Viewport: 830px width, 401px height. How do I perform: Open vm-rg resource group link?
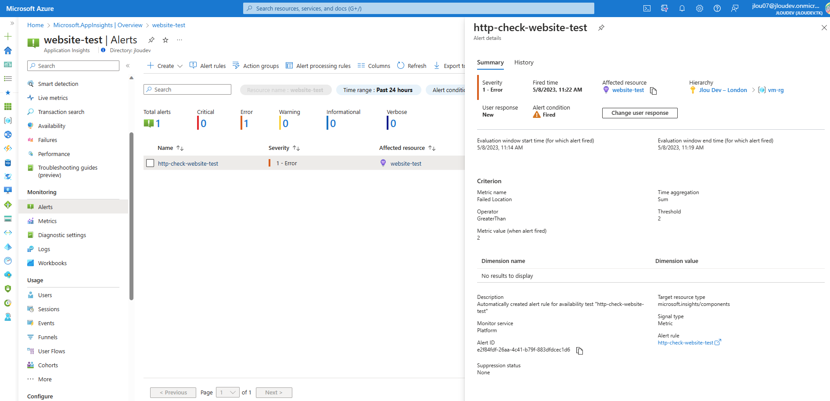[x=776, y=90]
